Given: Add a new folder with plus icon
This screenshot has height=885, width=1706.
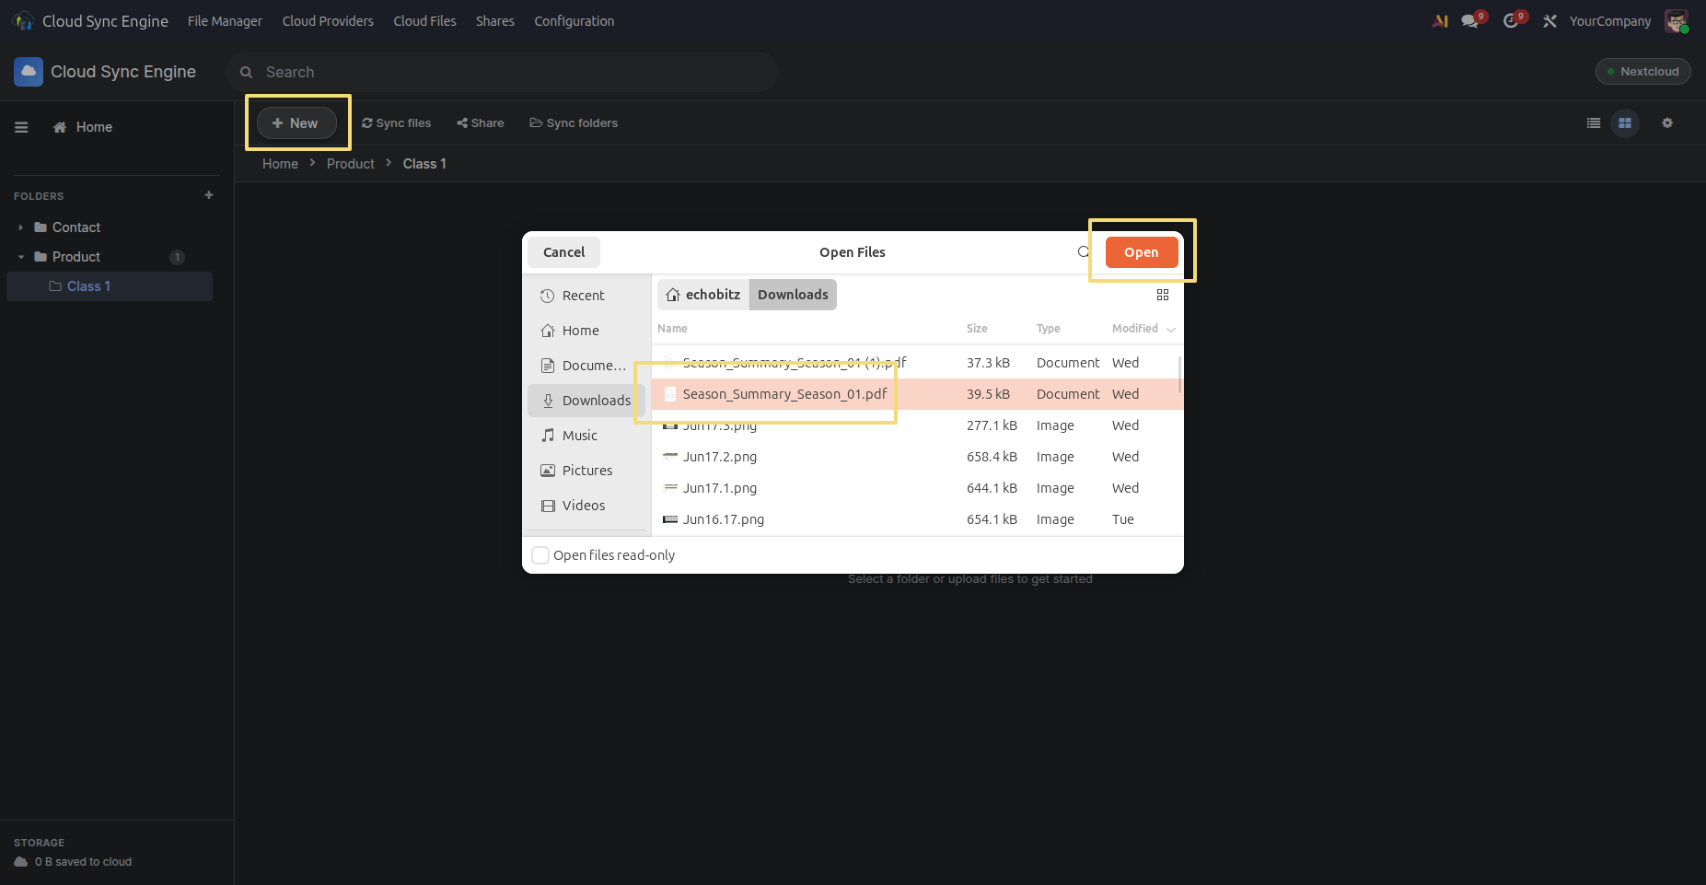Looking at the screenshot, I should pos(209,195).
